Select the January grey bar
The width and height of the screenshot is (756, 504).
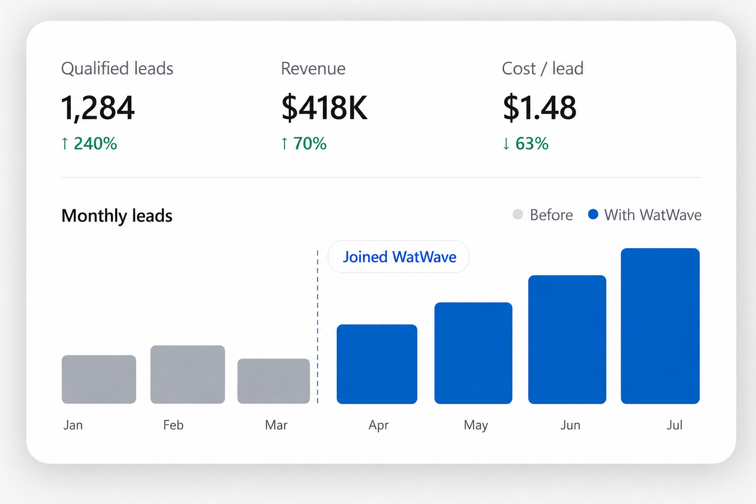pyautogui.click(x=99, y=379)
